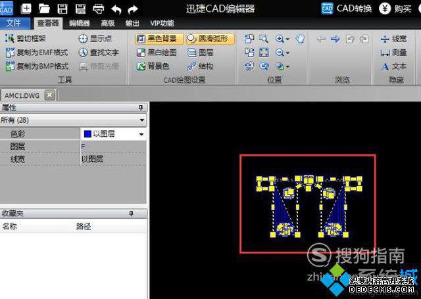The width and height of the screenshot is (421, 299).
Task: Click the 3D orbit globe icon
Action: (280, 66)
